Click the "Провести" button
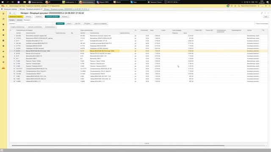The image size is (271, 152). click(x=39, y=16)
